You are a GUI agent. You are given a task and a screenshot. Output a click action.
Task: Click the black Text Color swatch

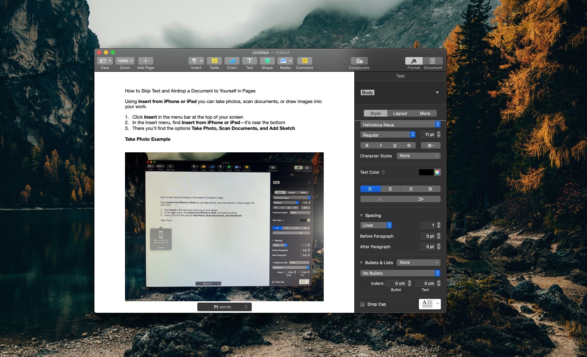pyautogui.click(x=426, y=172)
